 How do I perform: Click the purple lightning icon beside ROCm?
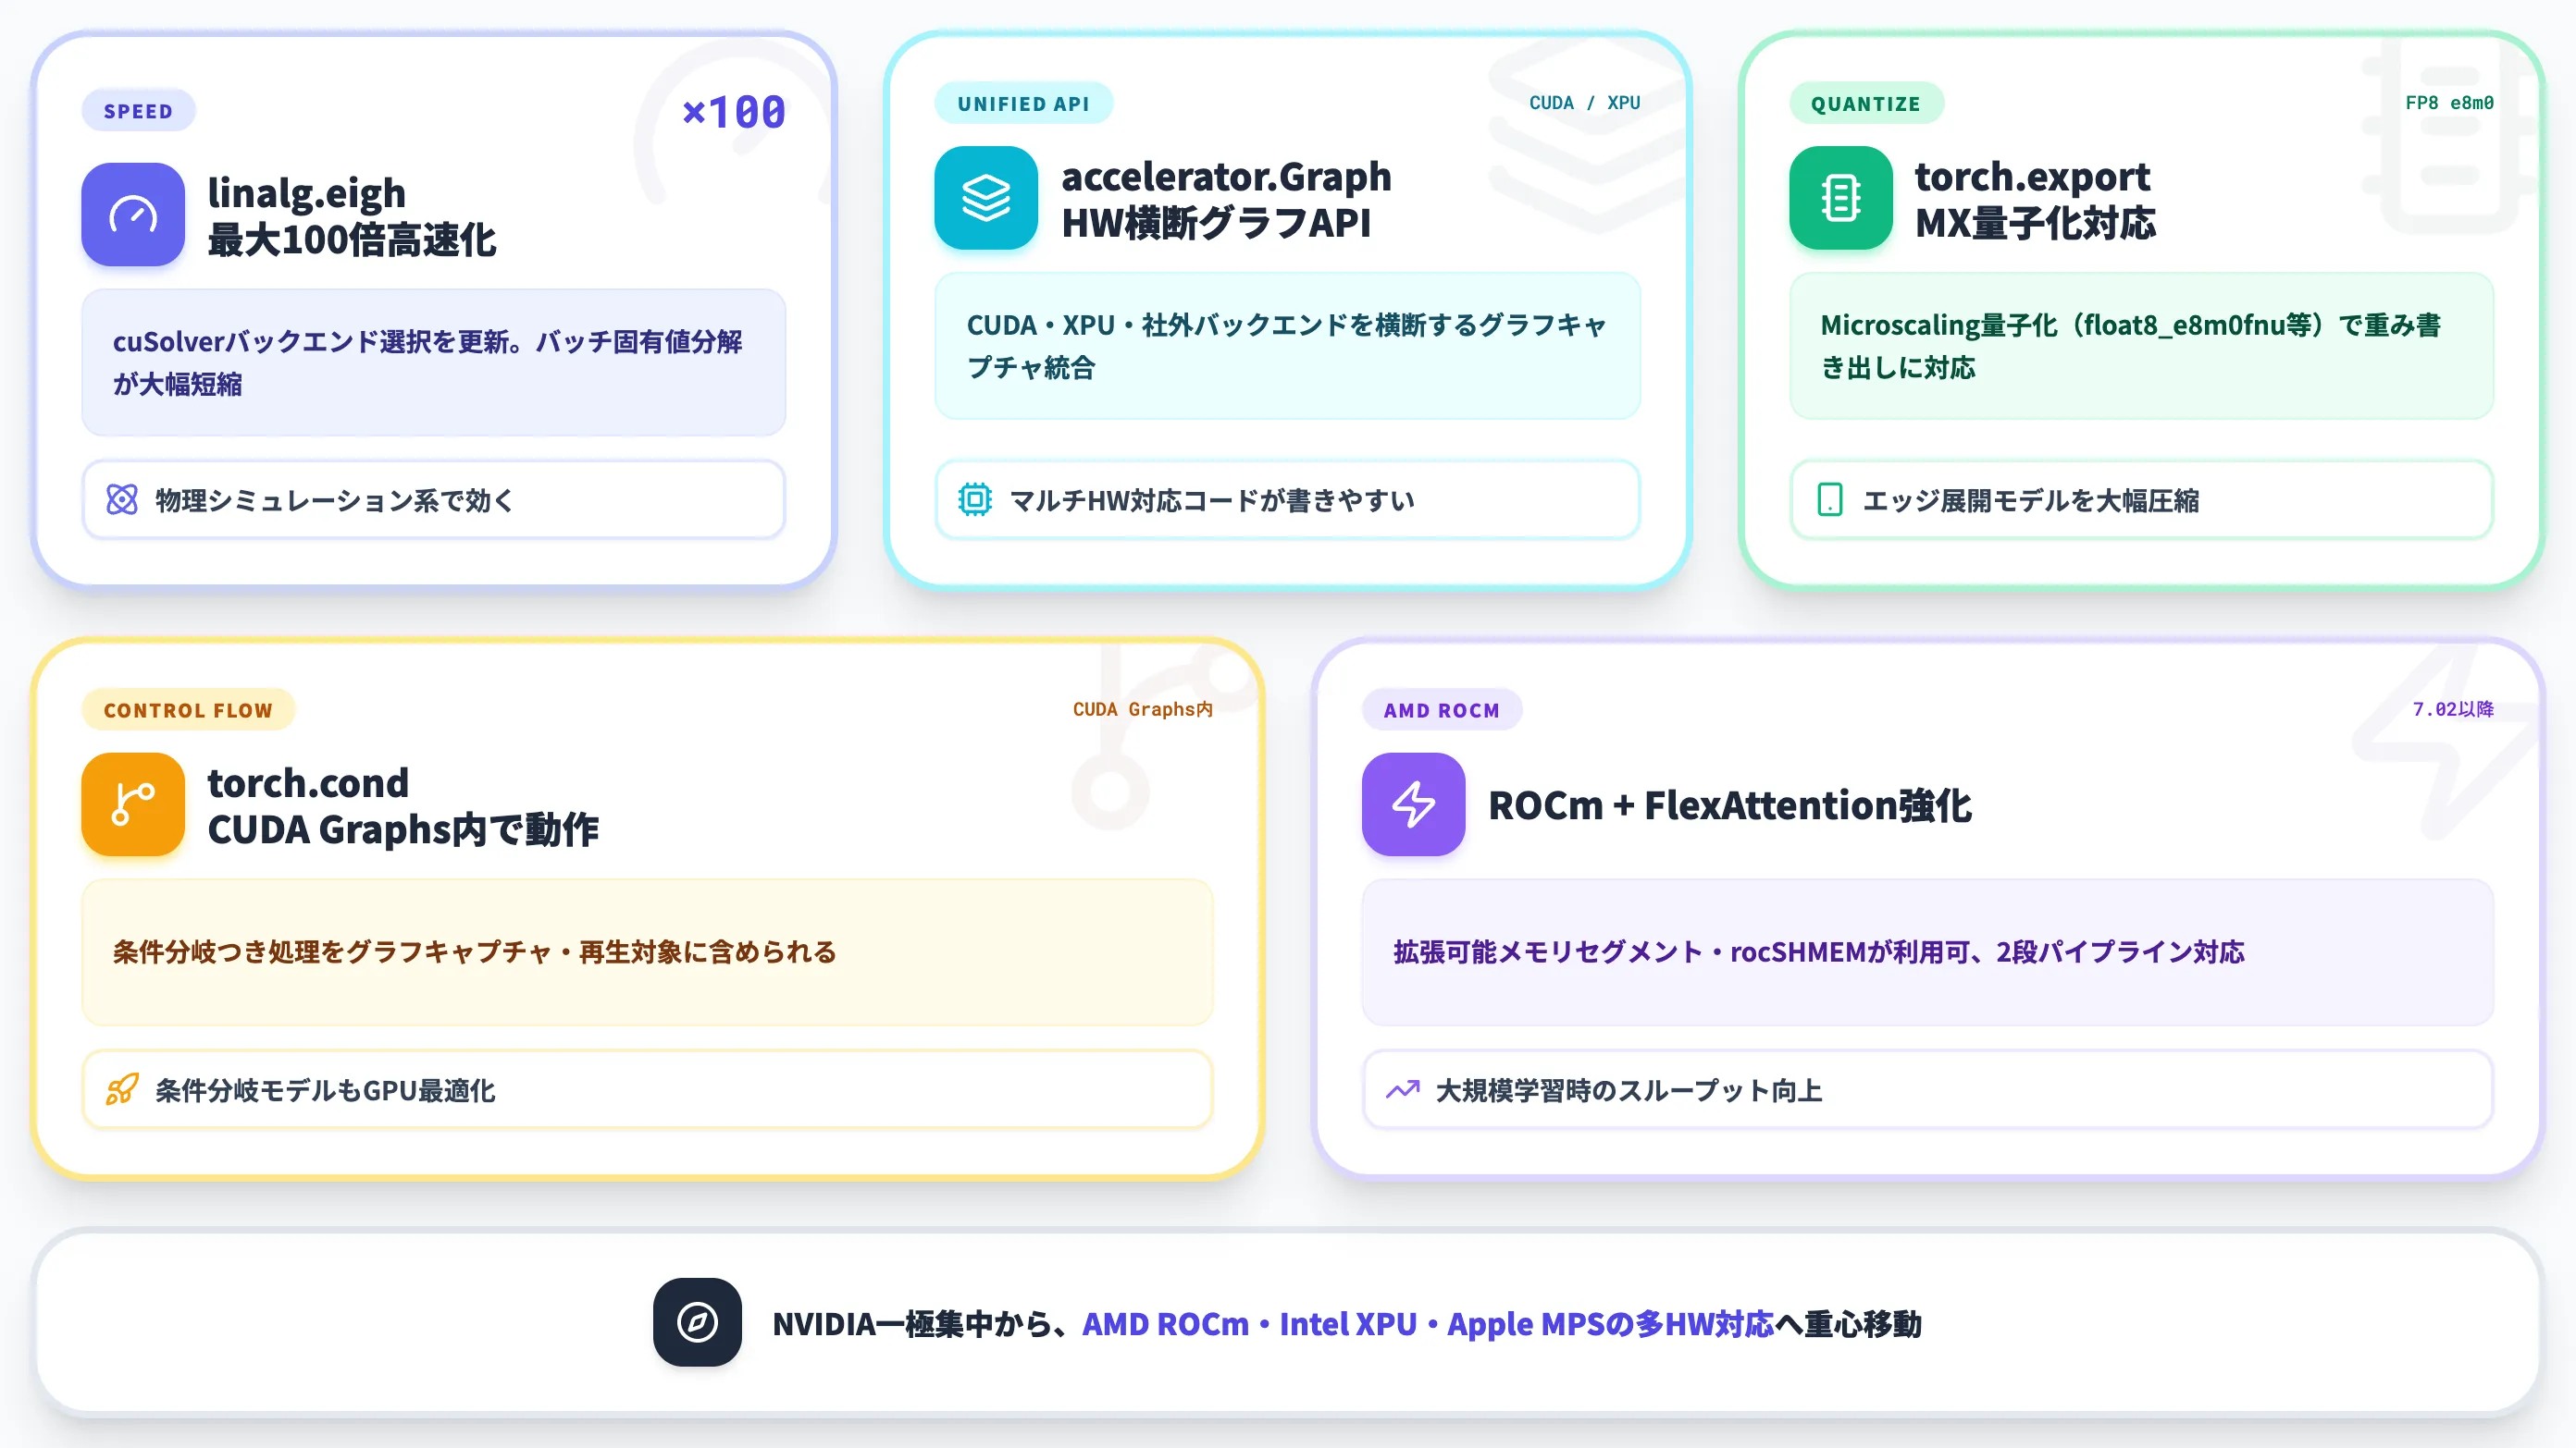tap(1414, 804)
